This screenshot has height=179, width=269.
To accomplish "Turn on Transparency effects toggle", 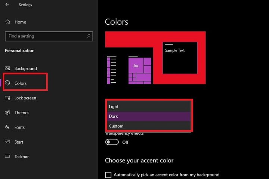I will pos(112,142).
